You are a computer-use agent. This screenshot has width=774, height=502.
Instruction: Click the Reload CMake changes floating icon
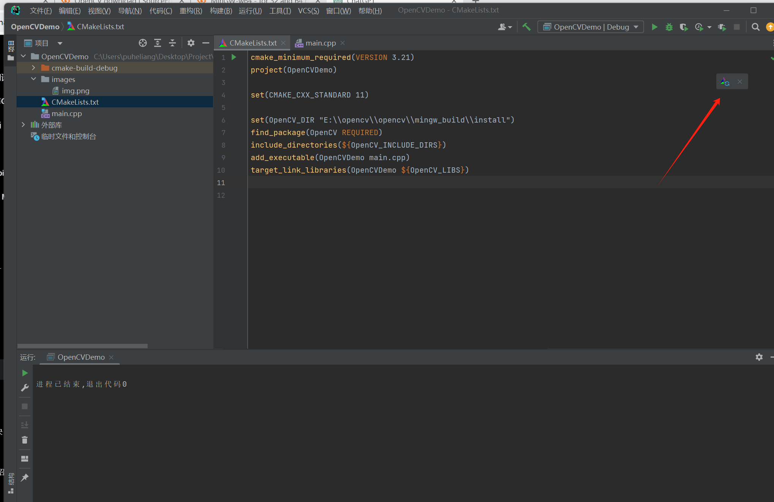tap(725, 82)
